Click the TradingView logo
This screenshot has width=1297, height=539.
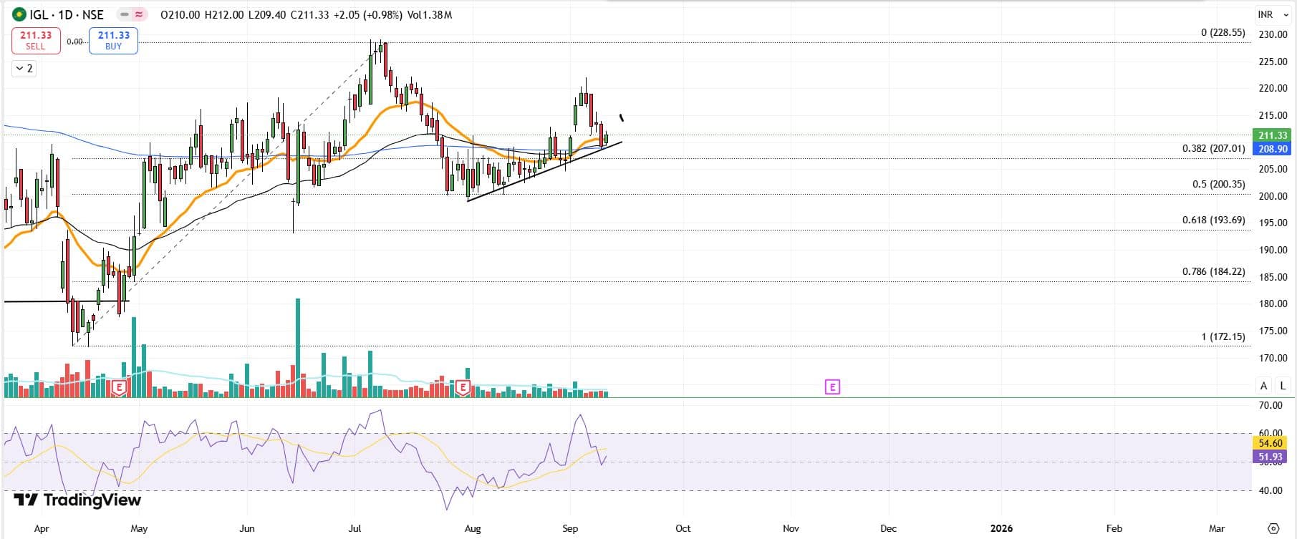pyautogui.click(x=77, y=500)
